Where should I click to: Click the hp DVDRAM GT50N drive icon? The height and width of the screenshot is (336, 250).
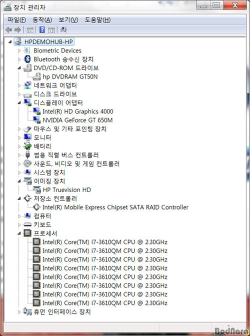tap(37, 76)
